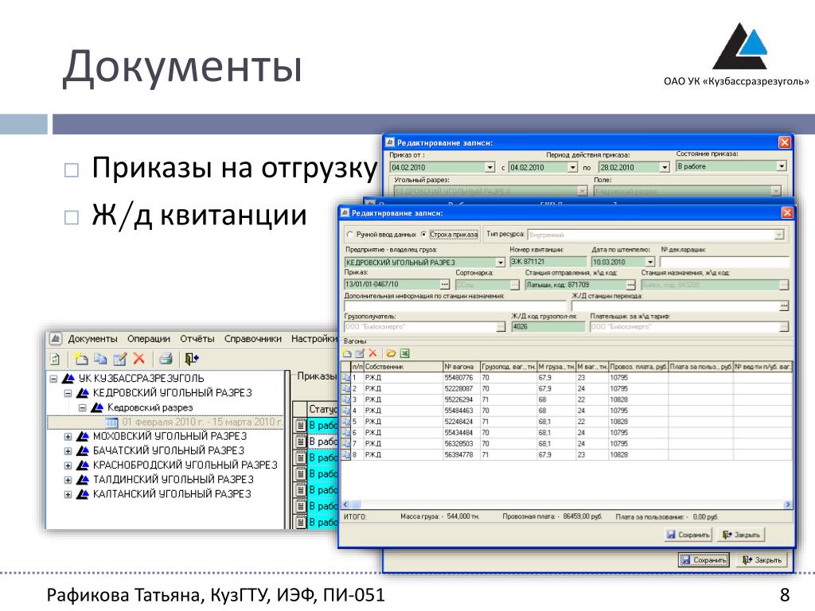The width and height of the screenshot is (815, 611).
Task: Click Закрыть in the front edit dialog
Action: click(x=741, y=535)
